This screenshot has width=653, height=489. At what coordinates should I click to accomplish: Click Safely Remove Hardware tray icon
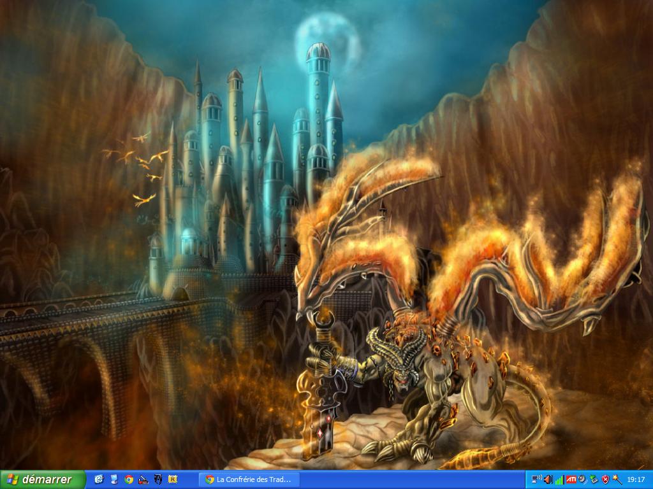coord(594,480)
